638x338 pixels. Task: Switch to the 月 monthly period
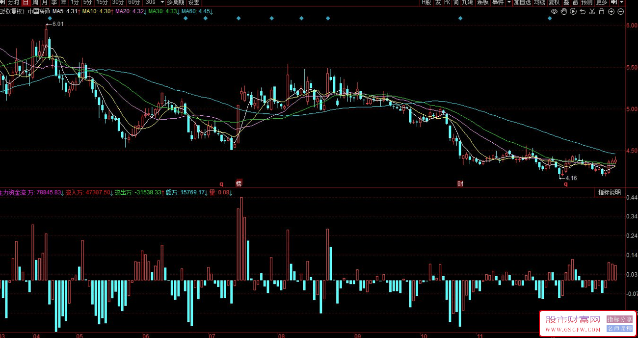45,2
